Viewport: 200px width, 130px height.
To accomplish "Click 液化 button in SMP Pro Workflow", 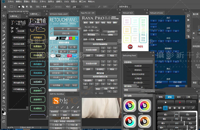I will [75, 112].
